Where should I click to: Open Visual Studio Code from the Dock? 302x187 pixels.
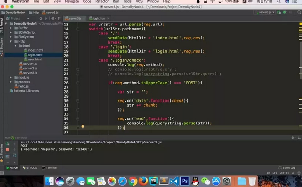(x=174, y=181)
